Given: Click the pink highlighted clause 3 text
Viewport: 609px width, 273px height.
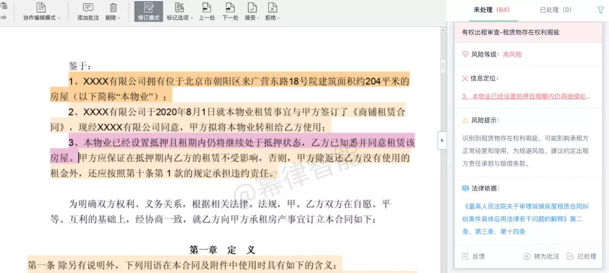Looking at the screenshot, I should point(232,150).
